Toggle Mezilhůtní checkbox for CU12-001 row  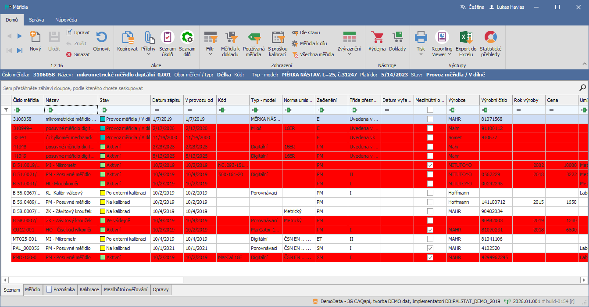coord(430,230)
